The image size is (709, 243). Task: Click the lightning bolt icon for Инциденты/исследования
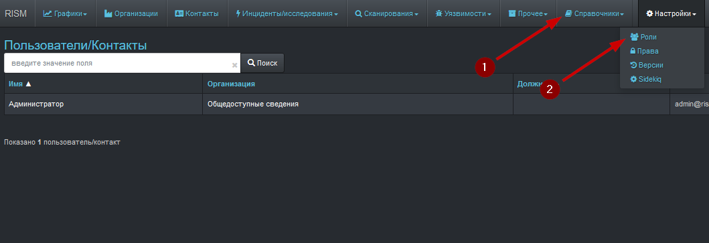(238, 13)
